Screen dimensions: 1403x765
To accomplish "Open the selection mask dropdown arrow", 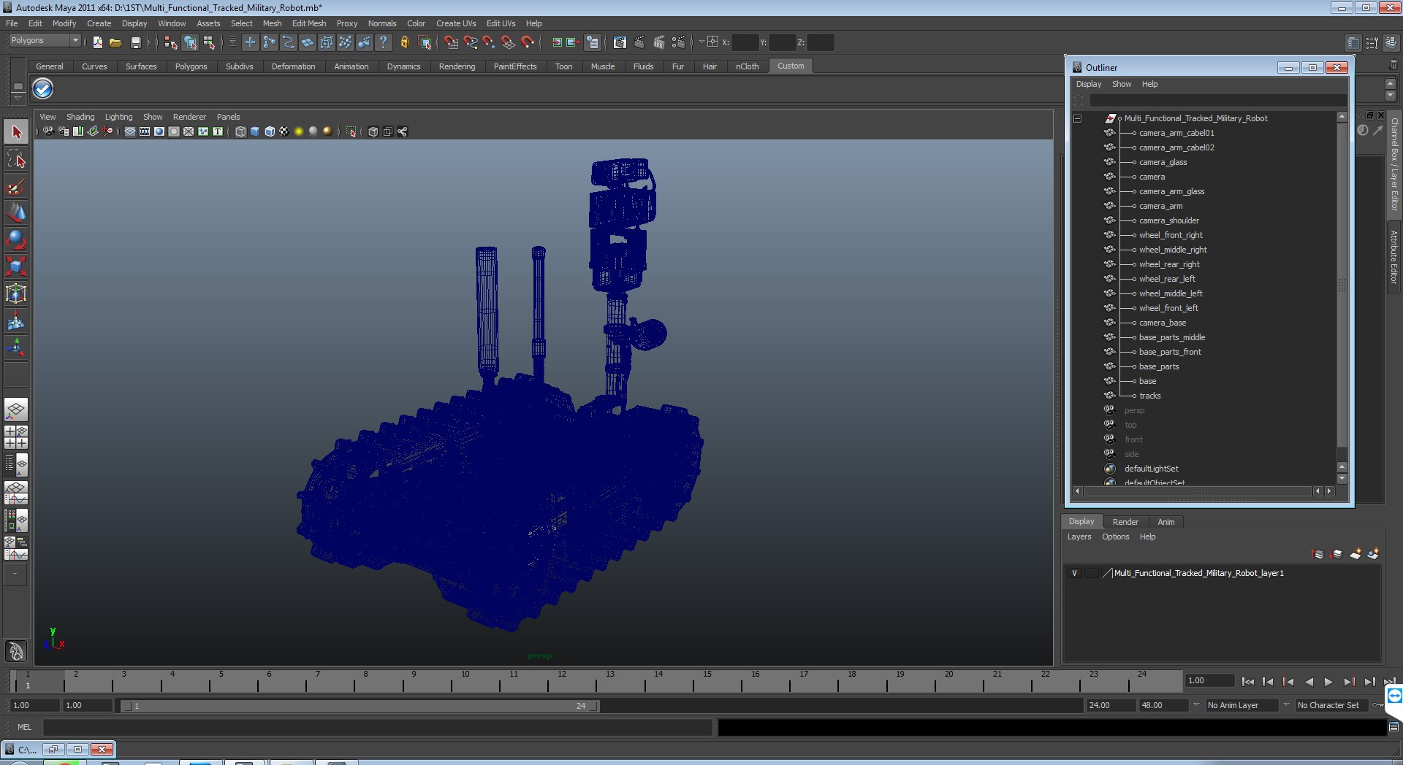I will 232,42.
